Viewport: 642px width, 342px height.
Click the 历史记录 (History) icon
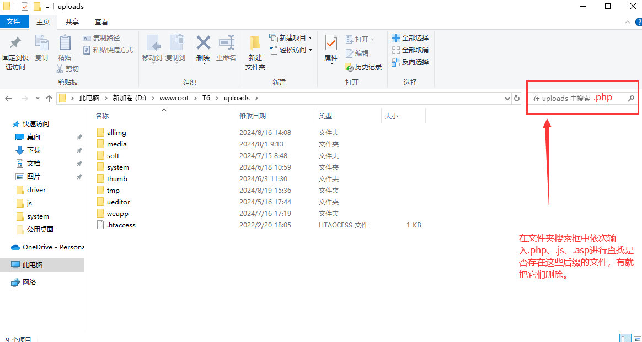[x=363, y=67]
